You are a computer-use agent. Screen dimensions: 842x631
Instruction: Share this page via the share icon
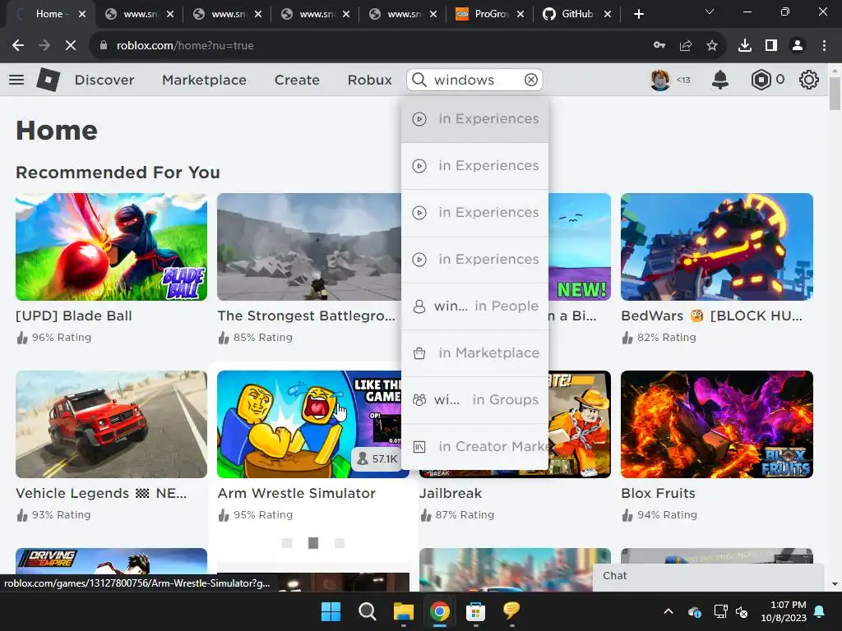(686, 46)
